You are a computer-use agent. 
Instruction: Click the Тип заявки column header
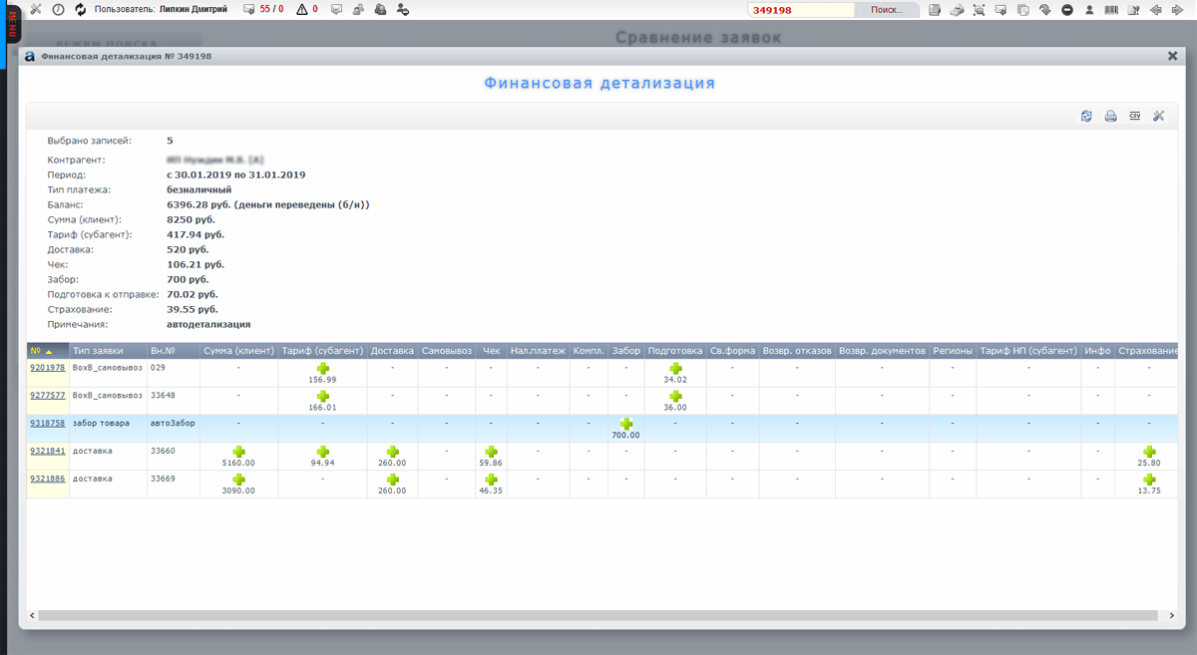pos(98,351)
